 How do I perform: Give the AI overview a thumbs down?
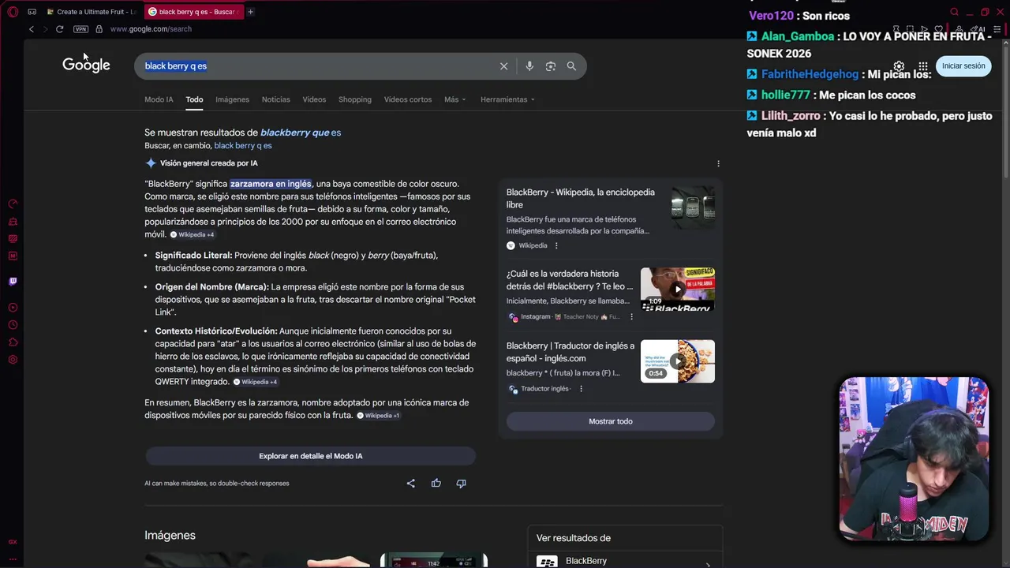tap(461, 483)
